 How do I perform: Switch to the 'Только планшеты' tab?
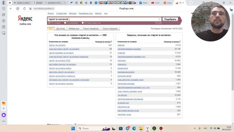click(110, 29)
